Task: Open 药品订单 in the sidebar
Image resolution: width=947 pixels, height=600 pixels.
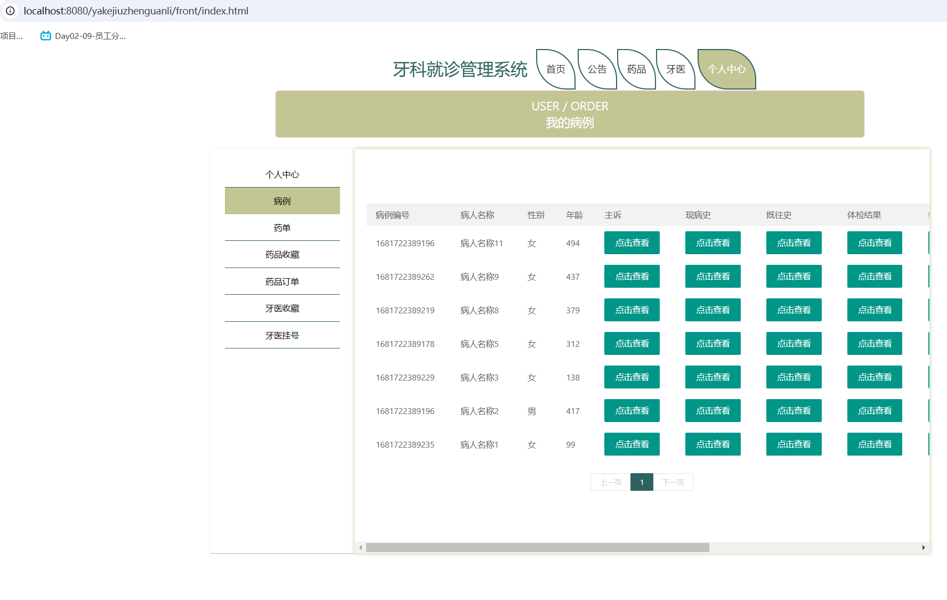Action: pos(282,281)
